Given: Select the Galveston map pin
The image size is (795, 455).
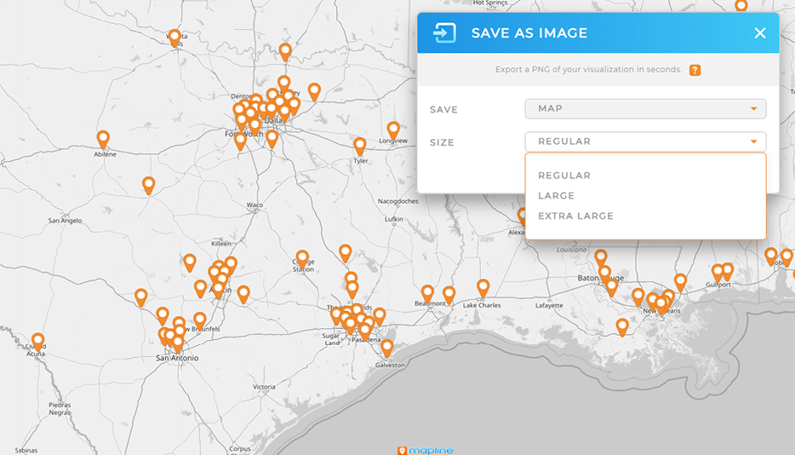Looking at the screenshot, I should click(387, 348).
